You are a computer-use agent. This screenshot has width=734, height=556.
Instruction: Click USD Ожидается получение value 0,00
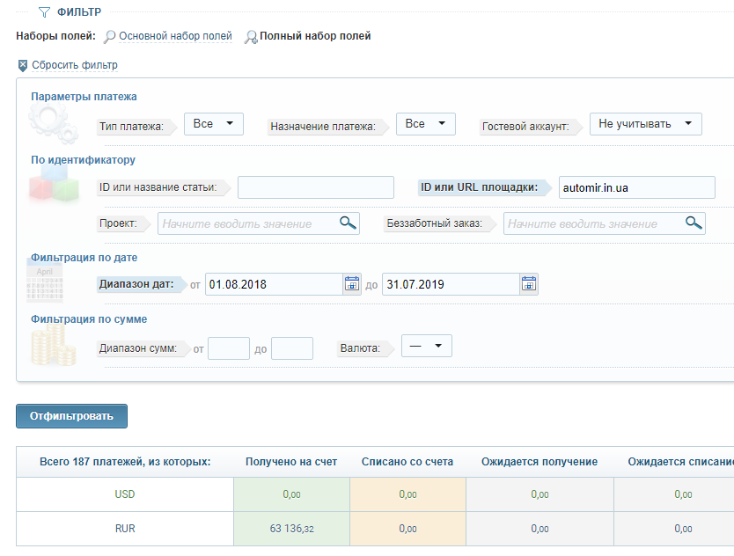539,494
